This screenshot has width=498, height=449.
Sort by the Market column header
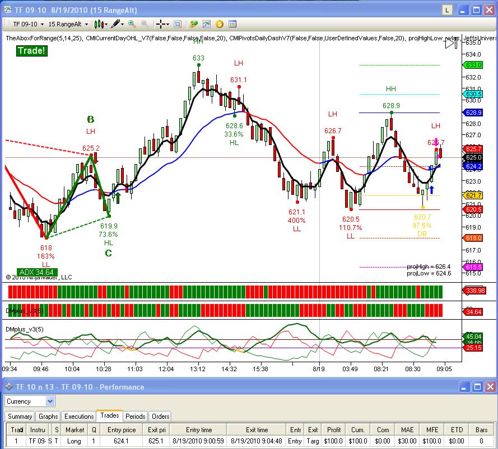[75, 429]
